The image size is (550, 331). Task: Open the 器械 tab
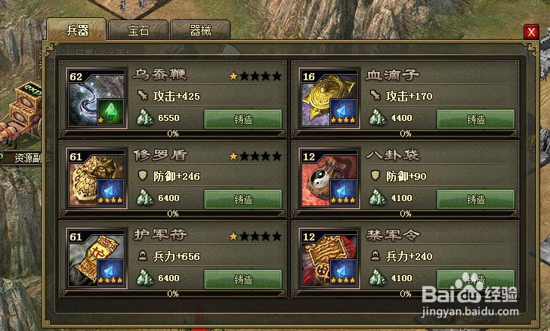(x=200, y=30)
